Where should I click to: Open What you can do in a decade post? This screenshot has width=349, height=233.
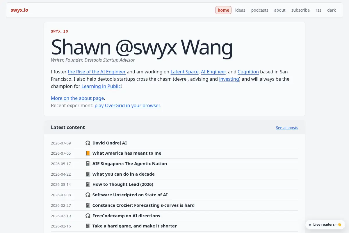tap(124, 174)
